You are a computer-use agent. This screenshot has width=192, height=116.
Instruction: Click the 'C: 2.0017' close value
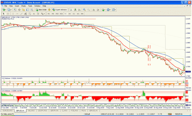(151, 114)
